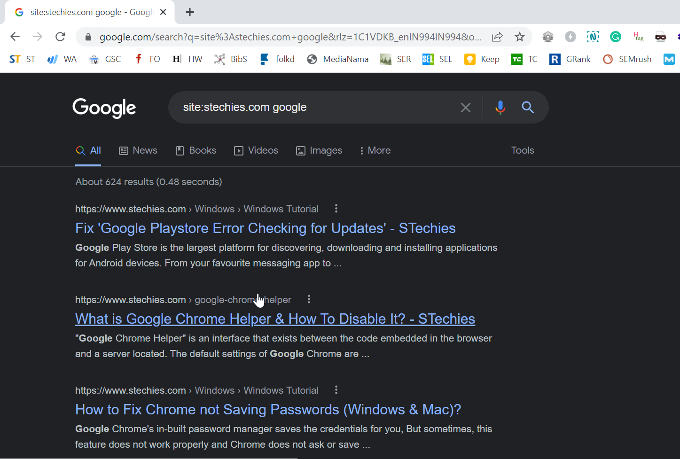Open What is Google Chrome Helper result
Image resolution: width=680 pixels, height=459 pixels.
pos(275,319)
